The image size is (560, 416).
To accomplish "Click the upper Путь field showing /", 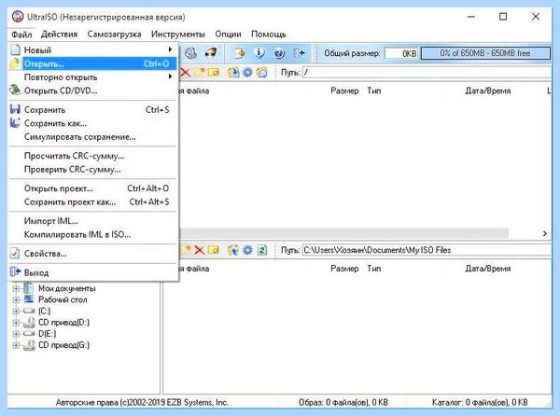I will click(x=427, y=73).
